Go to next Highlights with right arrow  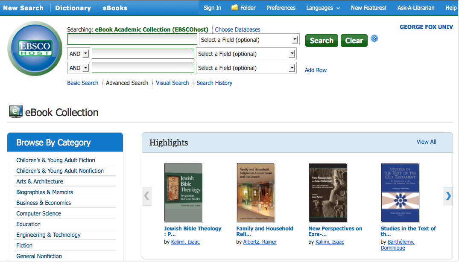[448, 196]
